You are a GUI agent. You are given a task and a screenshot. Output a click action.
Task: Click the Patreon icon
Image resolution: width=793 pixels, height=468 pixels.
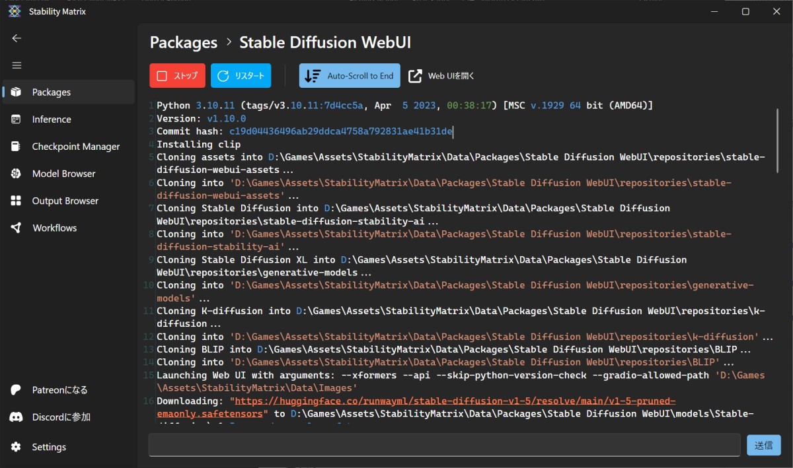coord(17,390)
